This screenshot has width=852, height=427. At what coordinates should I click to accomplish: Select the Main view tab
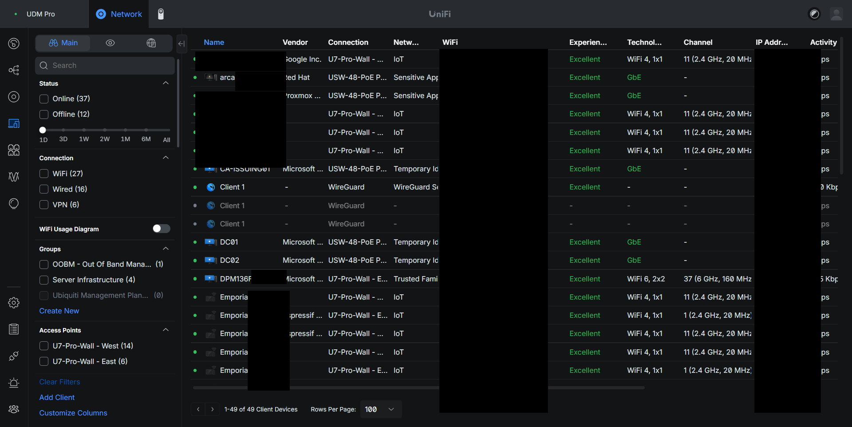pos(63,43)
